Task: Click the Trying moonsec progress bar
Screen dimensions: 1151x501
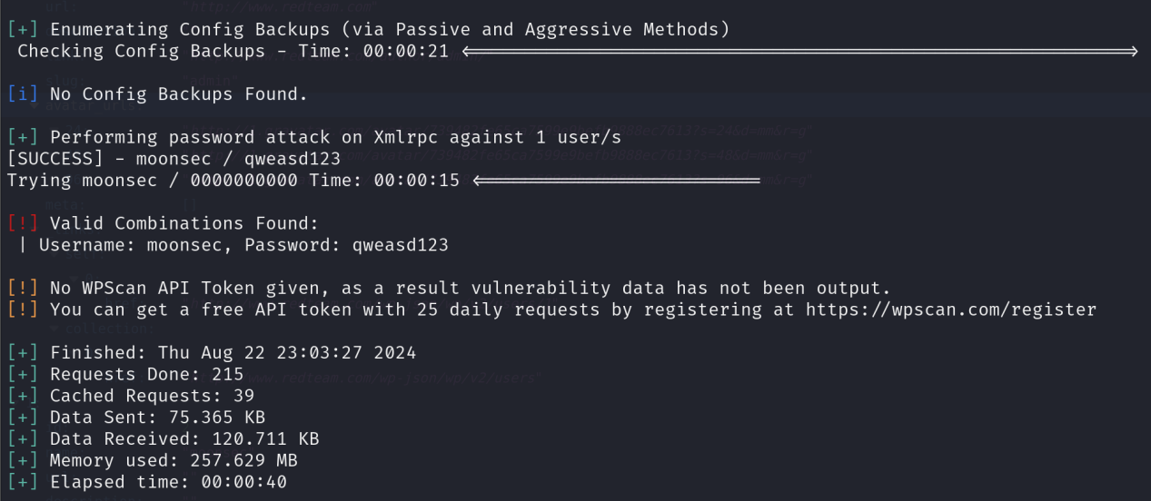Action: (616, 182)
